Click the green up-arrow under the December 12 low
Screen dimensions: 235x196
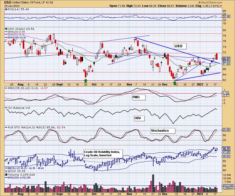point(175,83)
